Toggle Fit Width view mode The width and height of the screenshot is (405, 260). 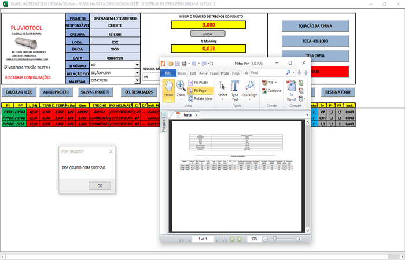200,83
